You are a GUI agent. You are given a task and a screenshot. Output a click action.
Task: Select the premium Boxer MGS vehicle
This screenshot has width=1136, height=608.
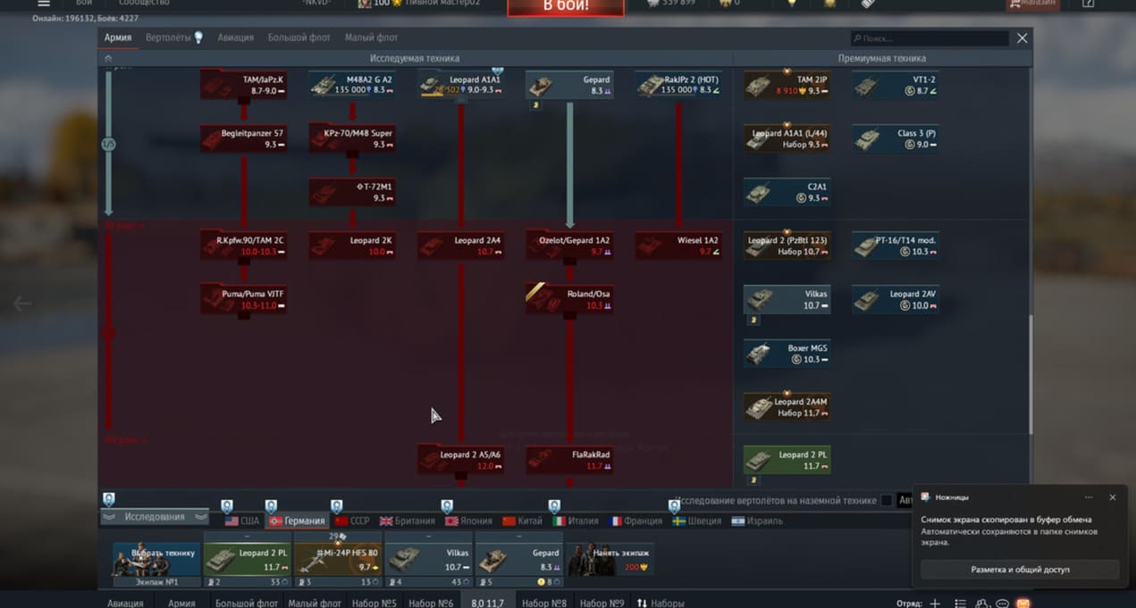click(760, 354)
